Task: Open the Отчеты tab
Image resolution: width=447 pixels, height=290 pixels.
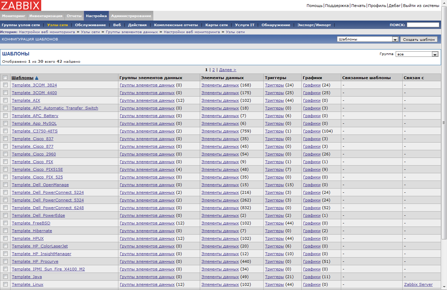Action: (x=74, y=16)
